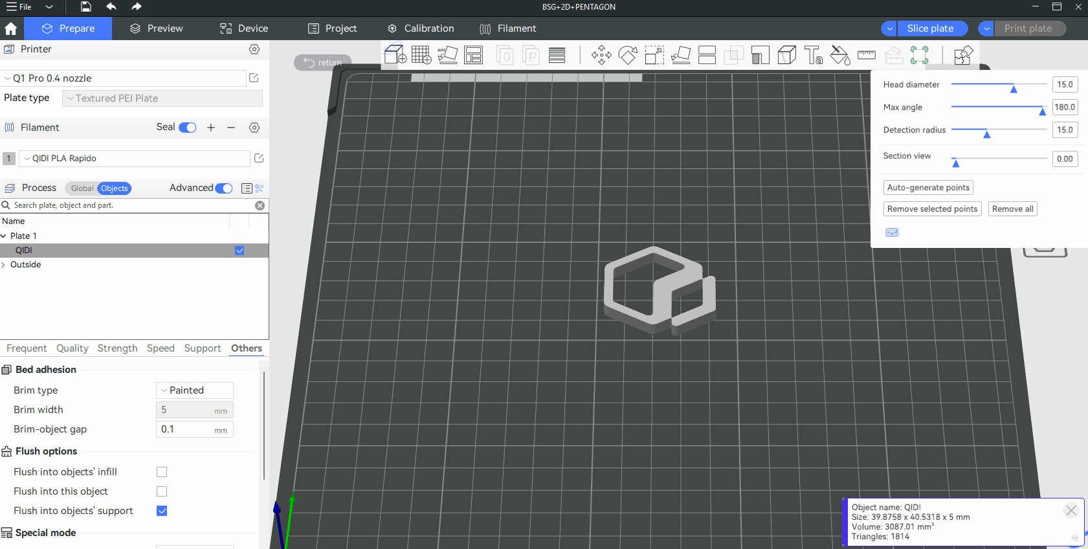Open the Text shape tool
This screenshot has height=549, width=1088.
click(x=813, y=55)
